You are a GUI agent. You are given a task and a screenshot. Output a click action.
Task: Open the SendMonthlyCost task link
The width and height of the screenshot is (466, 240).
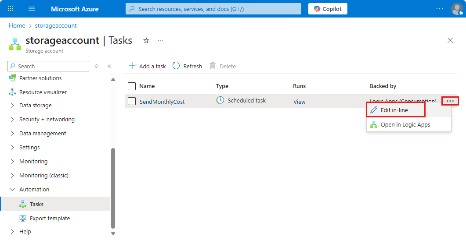pos(162,102)
